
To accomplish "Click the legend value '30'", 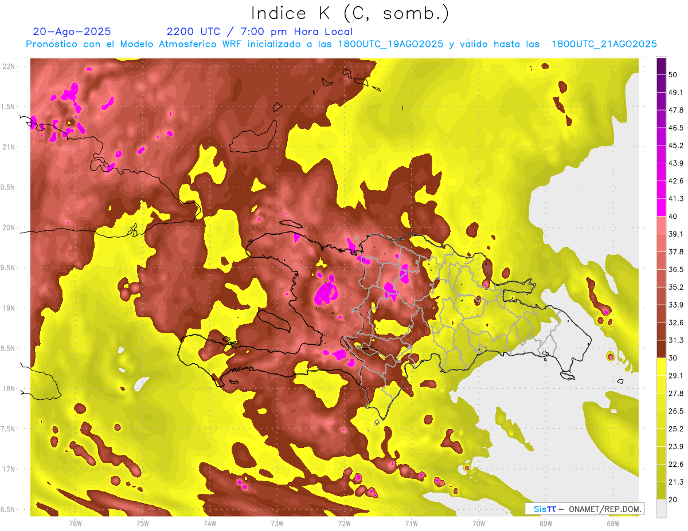I will point(673,358).
